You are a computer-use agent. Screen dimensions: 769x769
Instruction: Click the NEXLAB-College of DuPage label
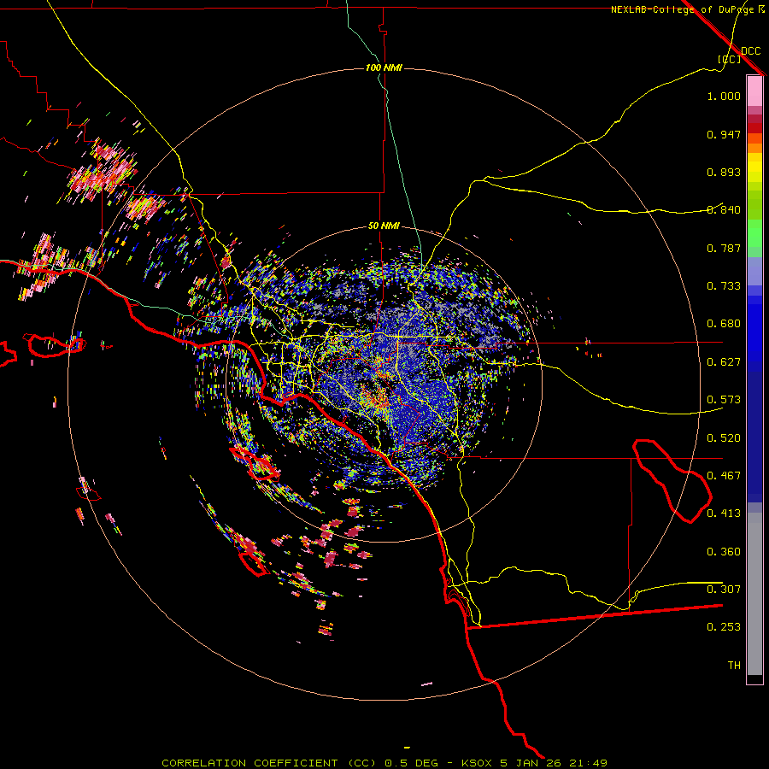pos(683,9)
